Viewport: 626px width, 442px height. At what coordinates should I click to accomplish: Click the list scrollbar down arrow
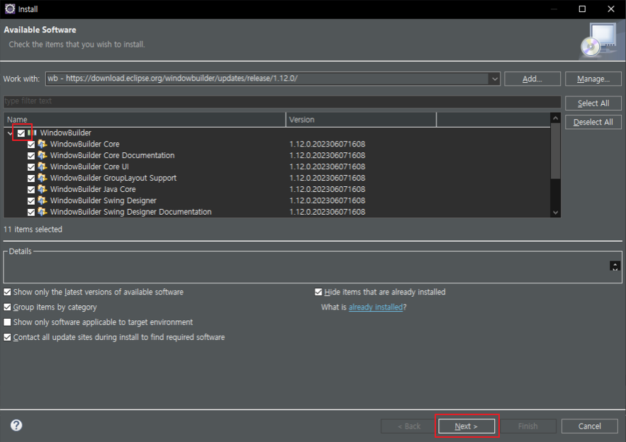555,212
